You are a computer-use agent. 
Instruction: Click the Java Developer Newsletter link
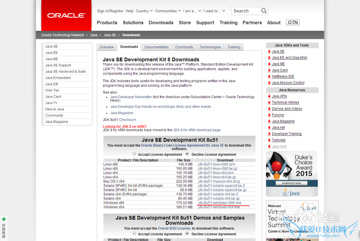131,97
